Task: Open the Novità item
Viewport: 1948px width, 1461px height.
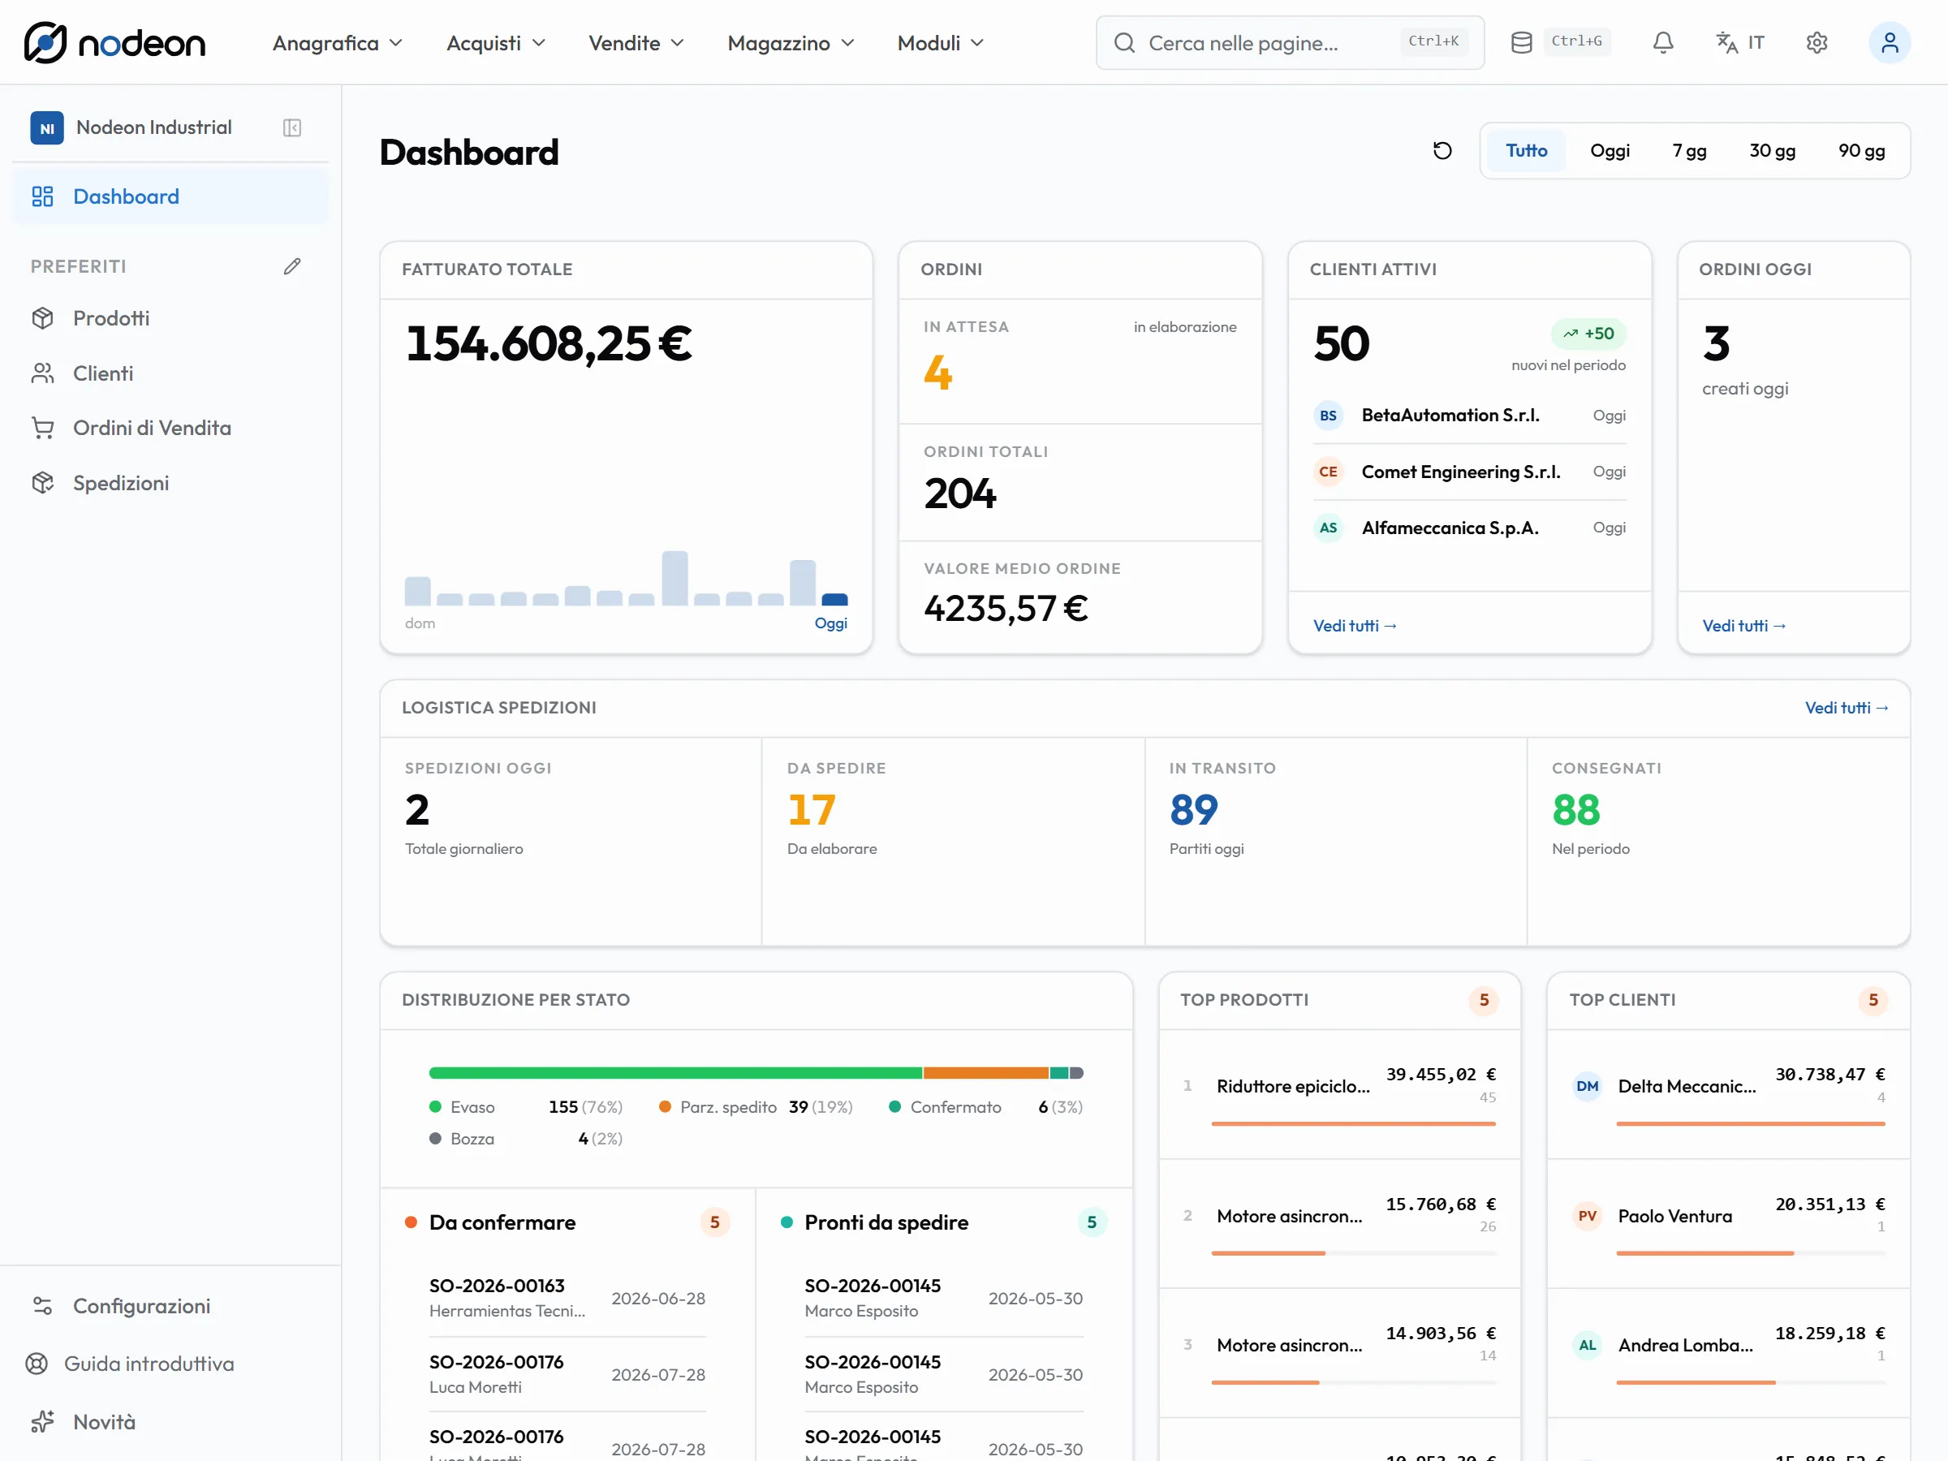Action: click(x=170, y=1422)
